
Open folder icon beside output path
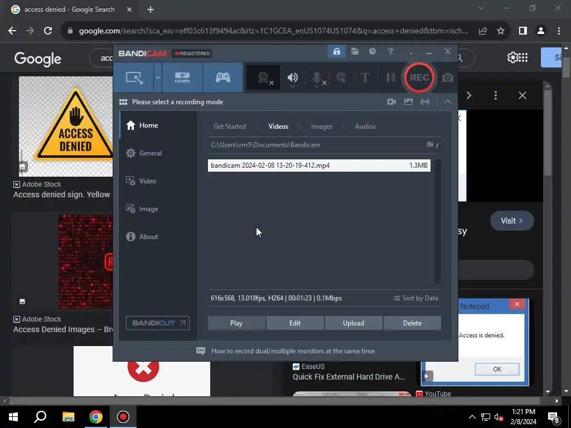point(430,144)
